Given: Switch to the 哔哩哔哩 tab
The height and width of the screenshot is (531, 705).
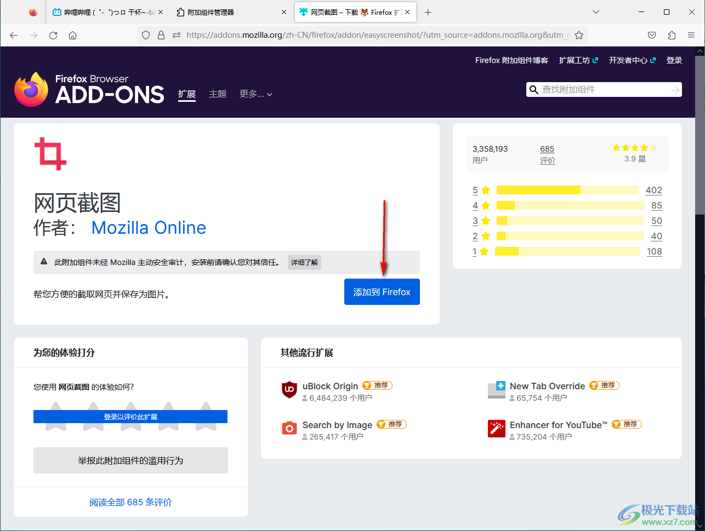Looking at the screenshot, I should coord(108,12).
